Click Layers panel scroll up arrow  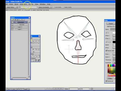pos(29,22)
